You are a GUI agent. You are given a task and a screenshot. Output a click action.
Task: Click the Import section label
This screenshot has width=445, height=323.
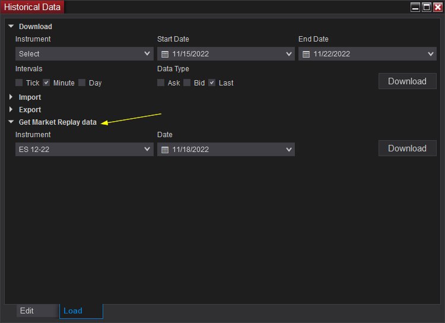click(x=30, y=97)
